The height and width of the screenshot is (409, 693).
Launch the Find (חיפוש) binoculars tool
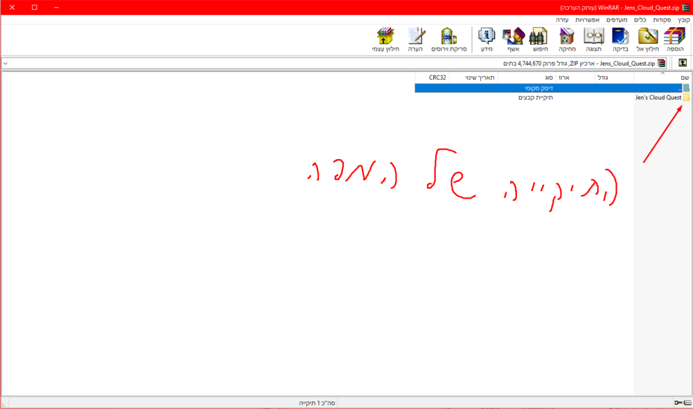point(540,40)
